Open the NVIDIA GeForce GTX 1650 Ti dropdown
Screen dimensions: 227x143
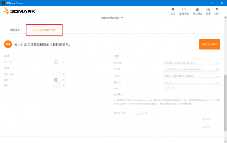[x=191, y=63]
